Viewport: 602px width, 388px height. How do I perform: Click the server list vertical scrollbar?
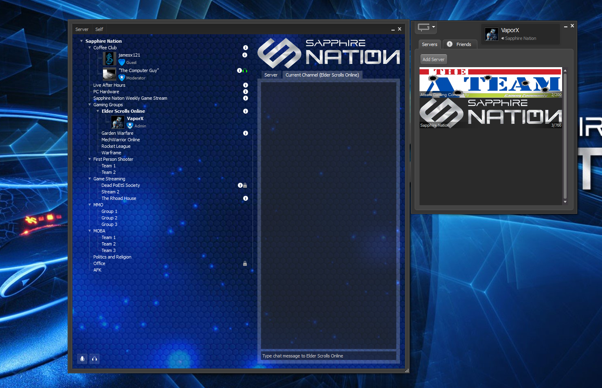(565, 136)
